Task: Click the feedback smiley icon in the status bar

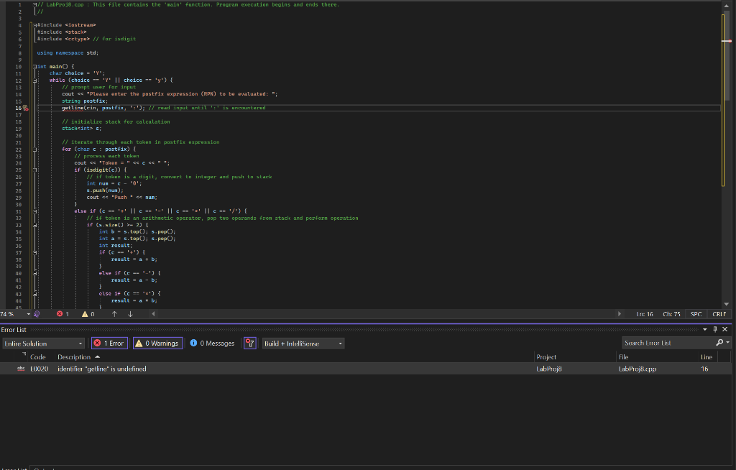Action: [36, 314]
